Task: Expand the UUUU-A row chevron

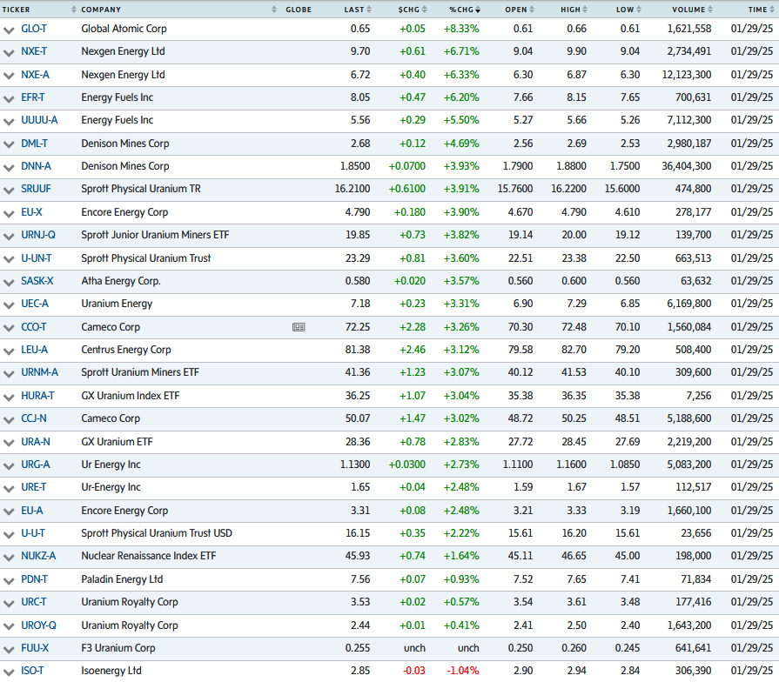Action: click(x=9, y=121)
